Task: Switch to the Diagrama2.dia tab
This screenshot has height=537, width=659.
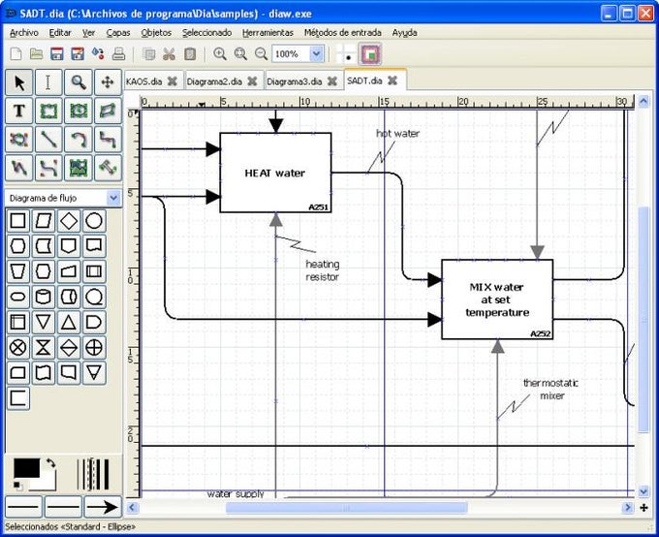Action: coord(214,81)
